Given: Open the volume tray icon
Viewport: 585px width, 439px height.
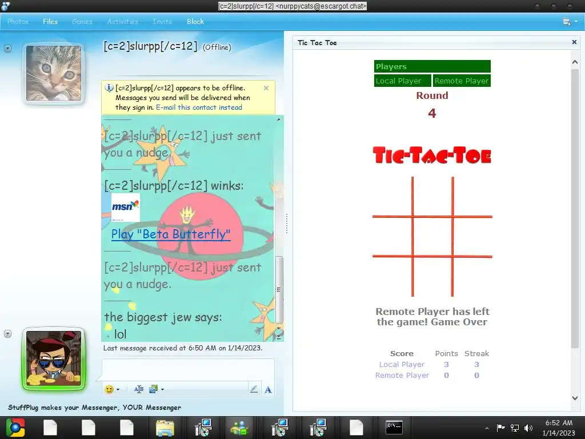Looking at the screenshot, I should (x=528, y=428).
